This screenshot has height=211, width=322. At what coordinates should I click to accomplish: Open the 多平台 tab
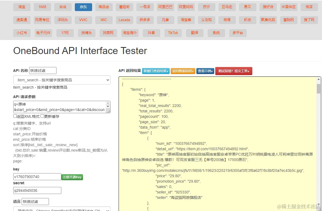click(238, 33)
